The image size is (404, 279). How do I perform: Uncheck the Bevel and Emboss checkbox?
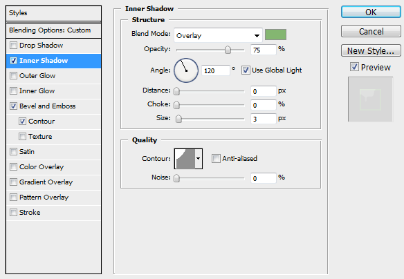click(13, 106)
